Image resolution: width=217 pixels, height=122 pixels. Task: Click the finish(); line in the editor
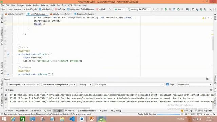pos(39,24)
